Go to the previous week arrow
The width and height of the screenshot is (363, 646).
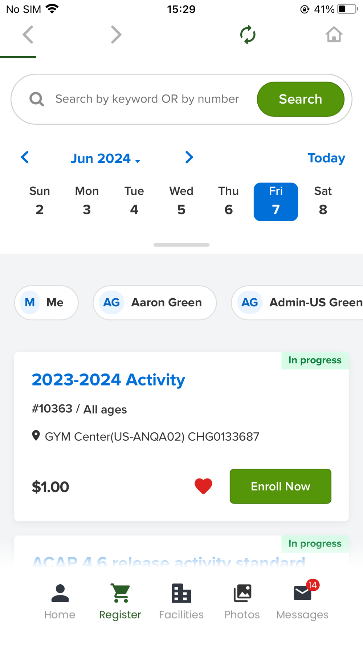point(25,157)
